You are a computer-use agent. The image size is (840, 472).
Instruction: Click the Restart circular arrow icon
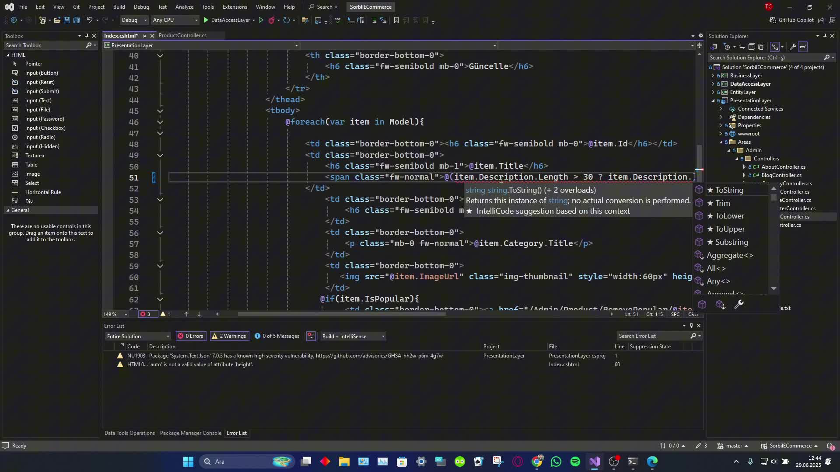click(x=286, y=20)
